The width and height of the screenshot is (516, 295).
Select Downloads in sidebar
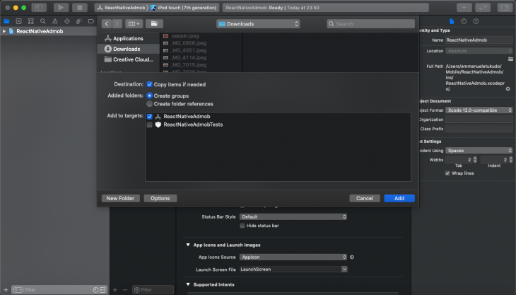pos(129,49)
